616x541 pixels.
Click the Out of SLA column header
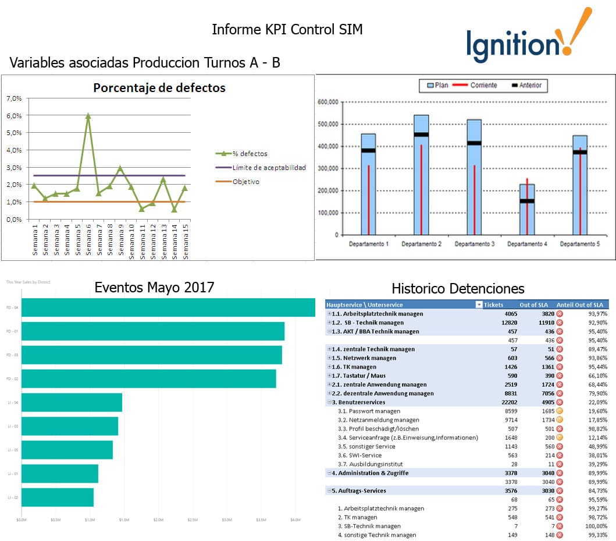point(533,305)
